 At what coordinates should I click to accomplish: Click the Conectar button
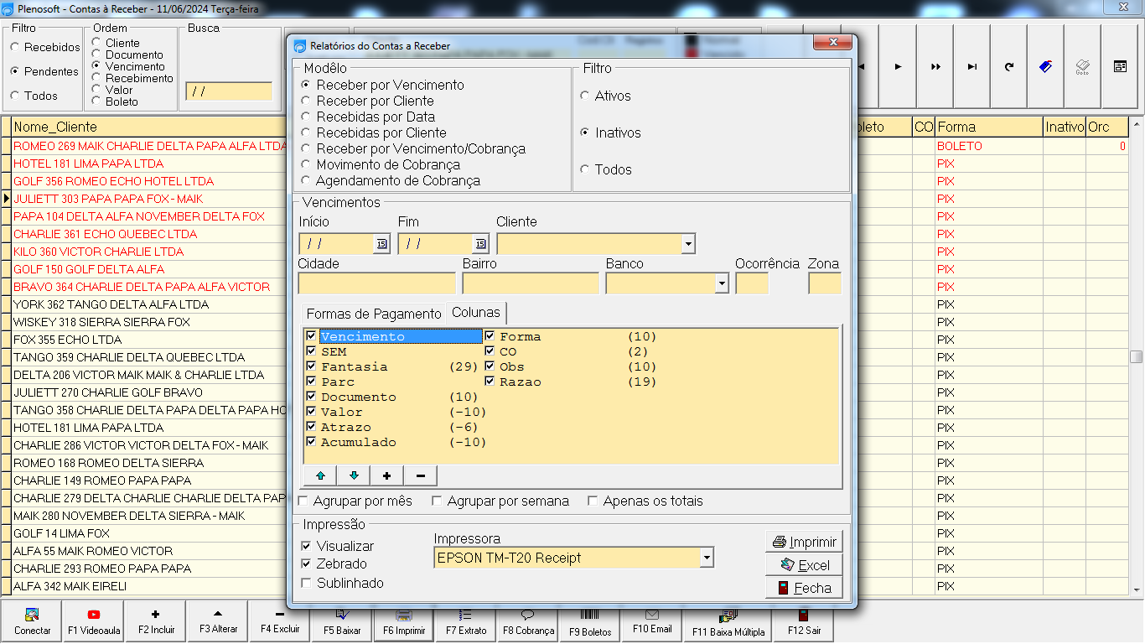click(x=33, y=621)
